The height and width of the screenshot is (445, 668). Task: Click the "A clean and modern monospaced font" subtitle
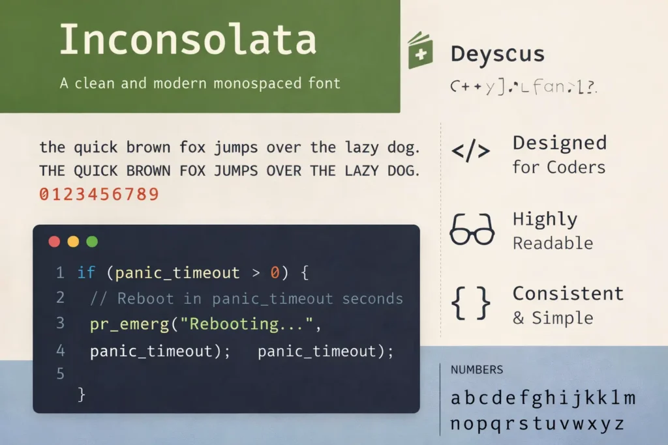pos(200,83)
